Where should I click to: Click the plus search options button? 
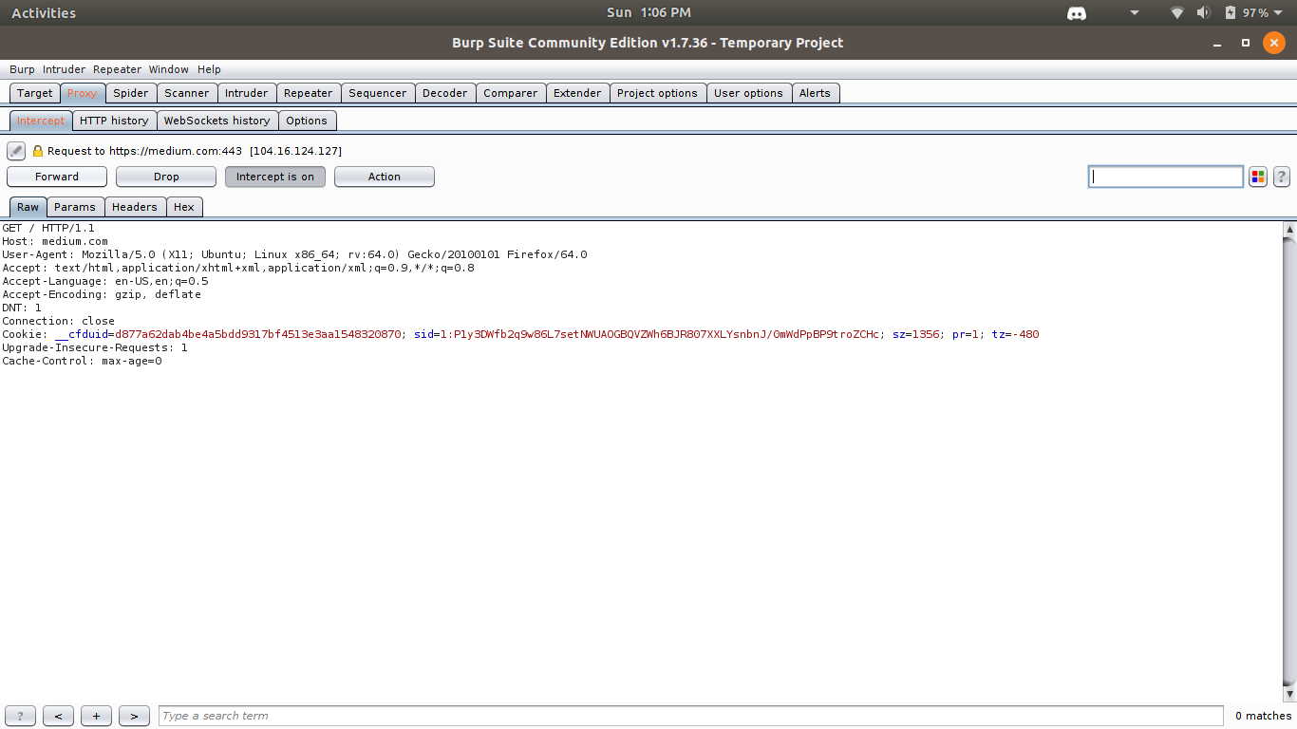coord(96,716)
